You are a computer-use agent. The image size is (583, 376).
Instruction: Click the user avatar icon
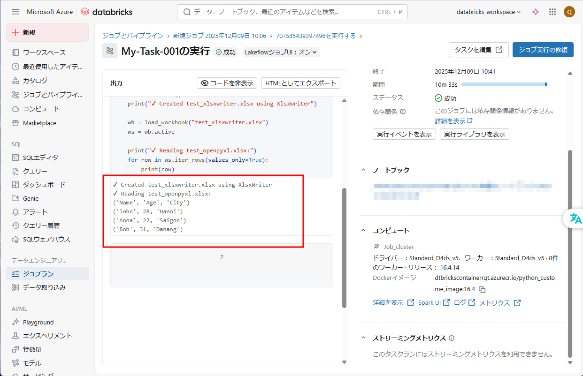569,12
